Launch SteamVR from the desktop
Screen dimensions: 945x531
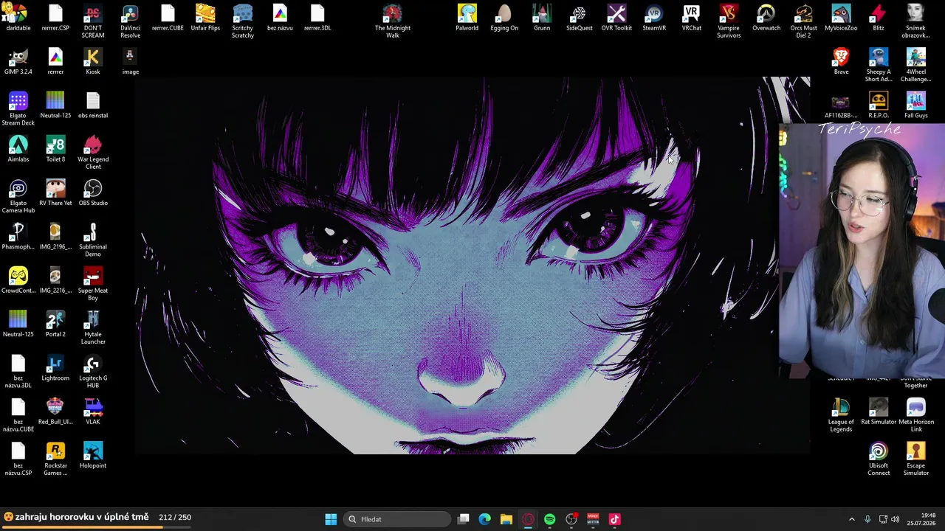pyautogui.click(x=654, y=18)
